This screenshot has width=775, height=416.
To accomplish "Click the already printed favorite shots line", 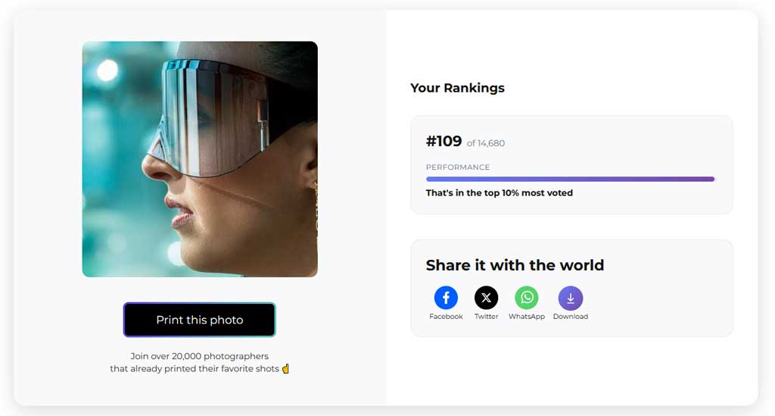I will coord(195,369).
